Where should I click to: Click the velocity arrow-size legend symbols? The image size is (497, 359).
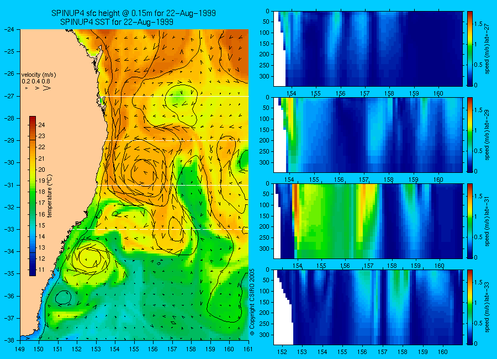pos(38,88)
